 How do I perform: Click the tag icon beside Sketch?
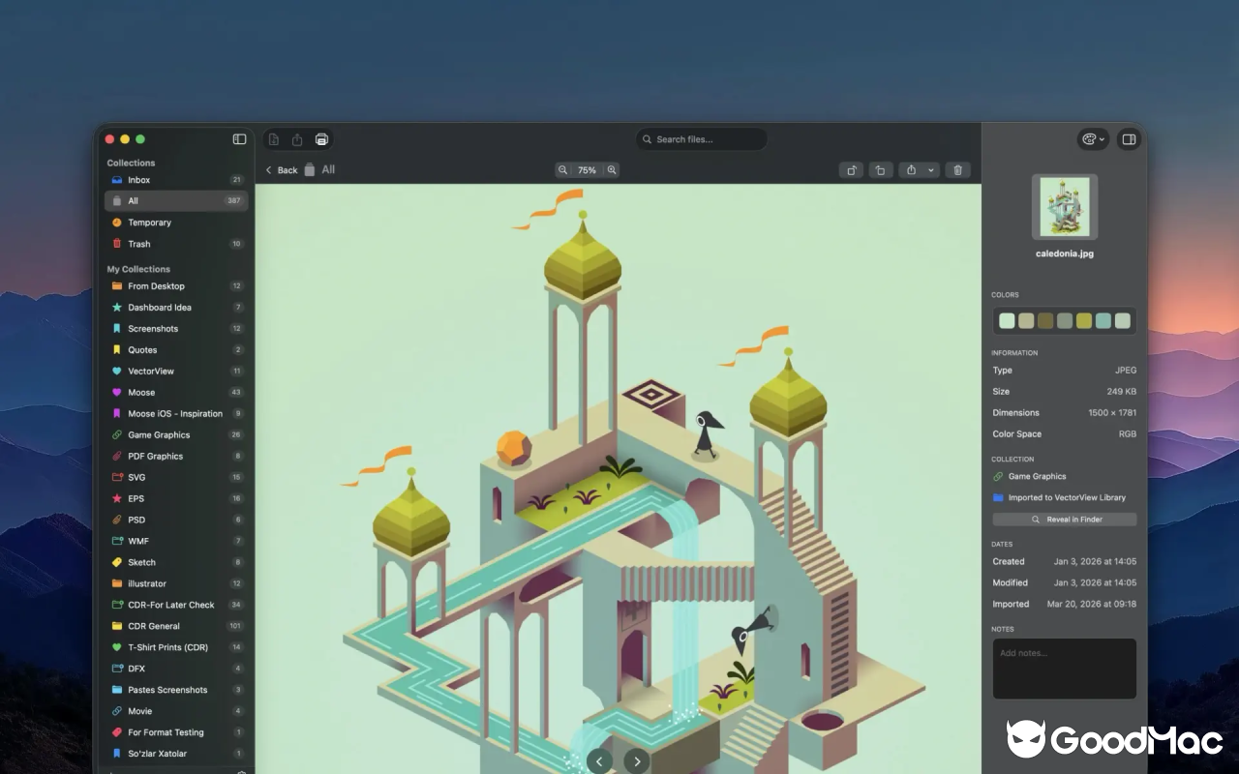coord(117,563)
